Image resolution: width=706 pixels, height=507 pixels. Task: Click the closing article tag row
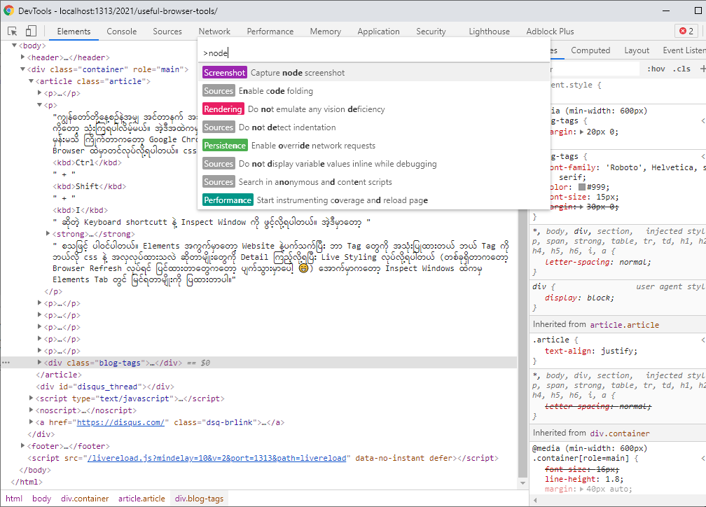coord(59,375)
